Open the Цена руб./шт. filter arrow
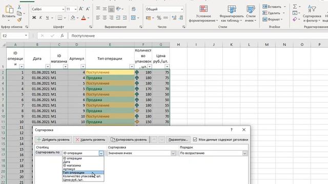Image resolution: width=328 pixels, height=184 pixels. [x=167, y=66]
